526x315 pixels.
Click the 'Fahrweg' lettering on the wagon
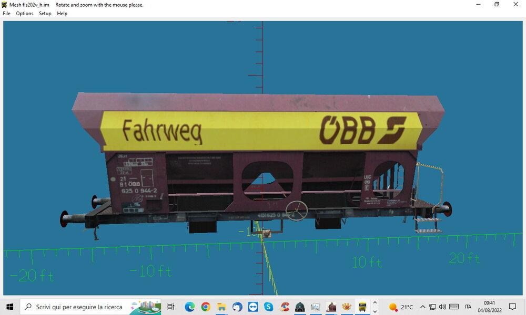click(162, 131)
